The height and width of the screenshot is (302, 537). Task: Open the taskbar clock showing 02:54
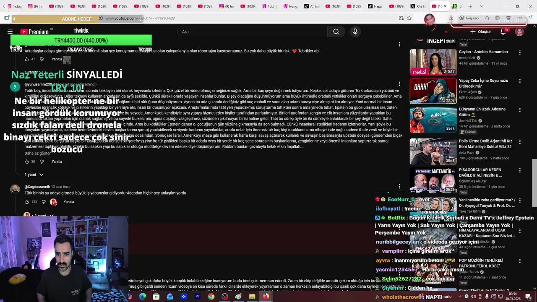point(513,297)
